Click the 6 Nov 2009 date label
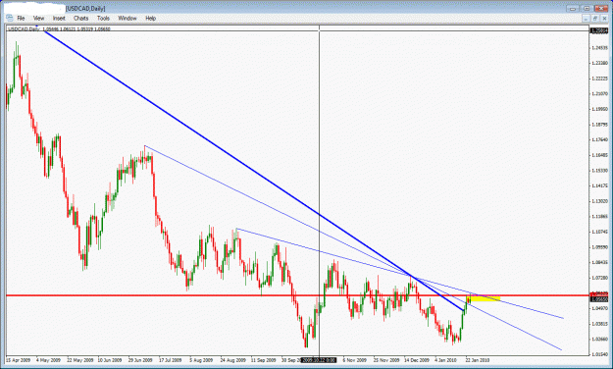613x369 pixels. point(355,360)
